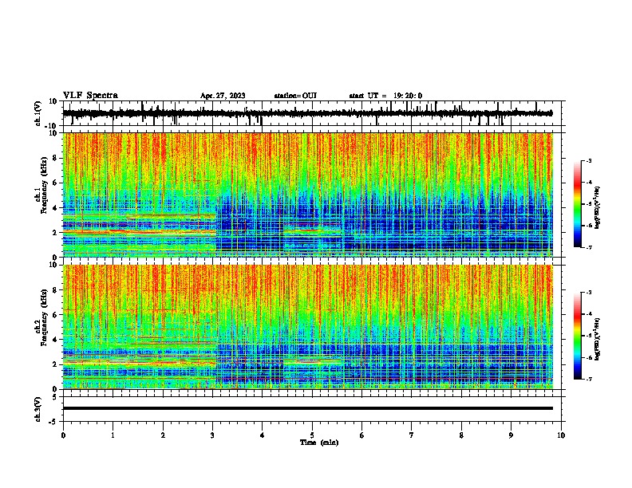This screenshot has height=488, width=632.
Task: Click the ch.1 voltage waveform trace
Action: [307, 113]
